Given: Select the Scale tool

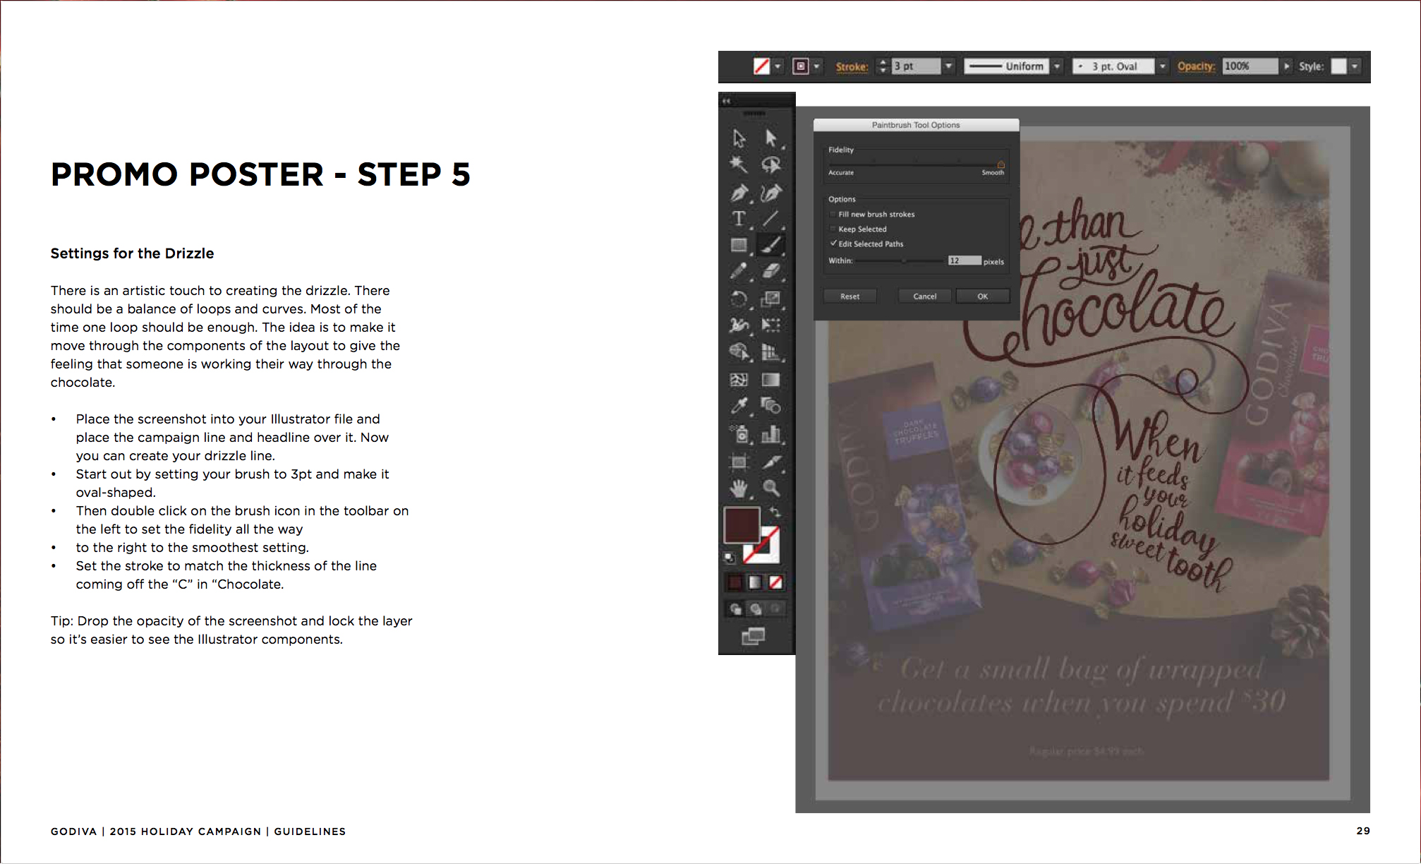Looking at the screenshot, I should (771, 299).
